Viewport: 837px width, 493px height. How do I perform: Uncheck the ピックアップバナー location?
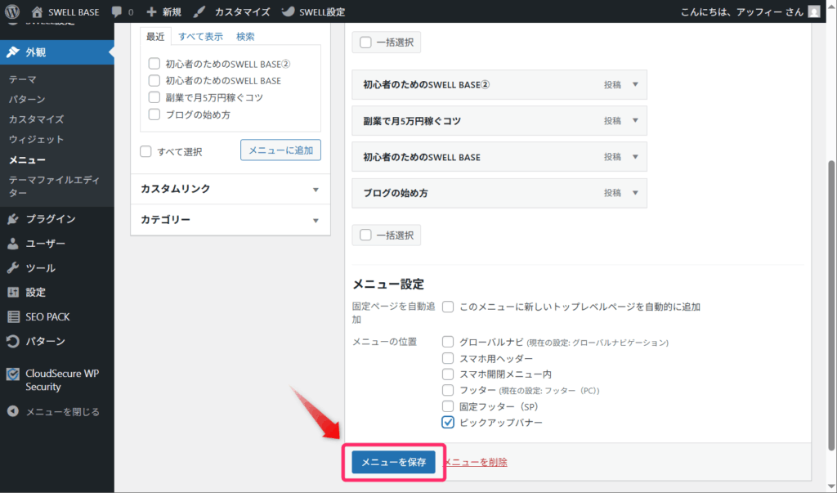(448, 422)
